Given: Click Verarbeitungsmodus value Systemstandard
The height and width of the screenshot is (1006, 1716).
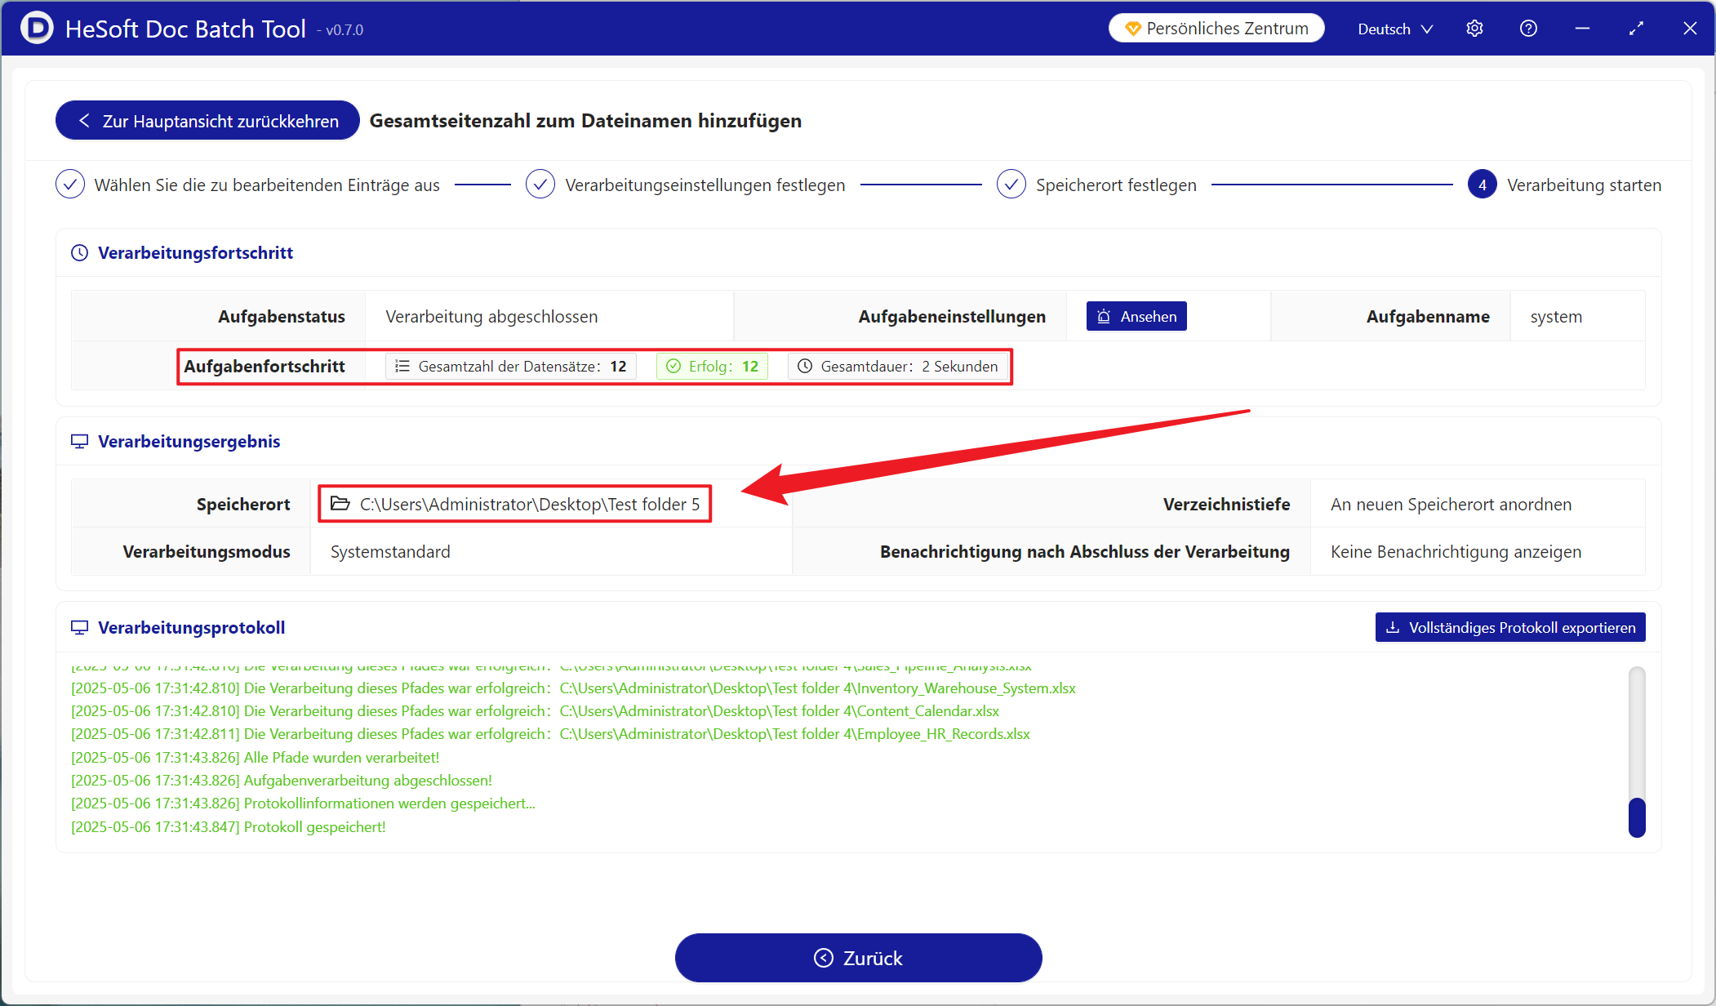Looking at the screenshot, I should [x=390, y=552].
